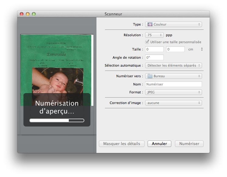
Task: Open the Format dropdown showing JPEG
Action: click(x=173, y=92)
